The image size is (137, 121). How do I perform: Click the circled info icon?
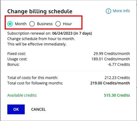(109, 11)
